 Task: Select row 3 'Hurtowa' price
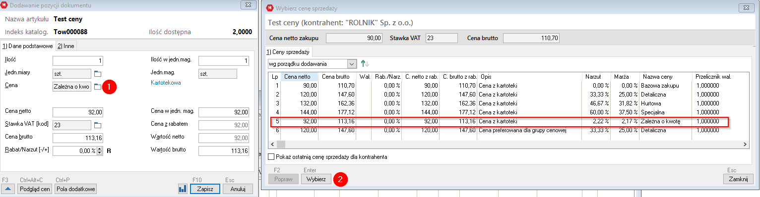(x=508, y=103)
